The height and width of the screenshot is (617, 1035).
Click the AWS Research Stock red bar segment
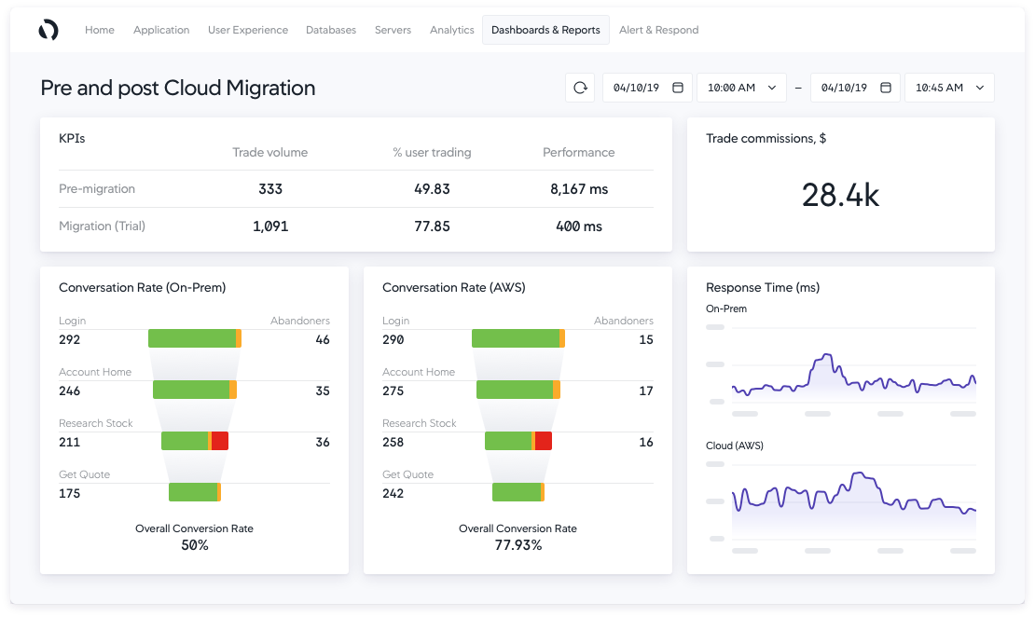pyautogui.click(x=544, y=441)
